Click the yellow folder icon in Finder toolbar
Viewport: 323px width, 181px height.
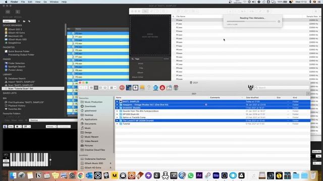click(142, 87)
